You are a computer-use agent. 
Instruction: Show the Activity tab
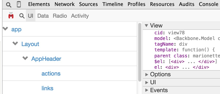coord(80,16)
